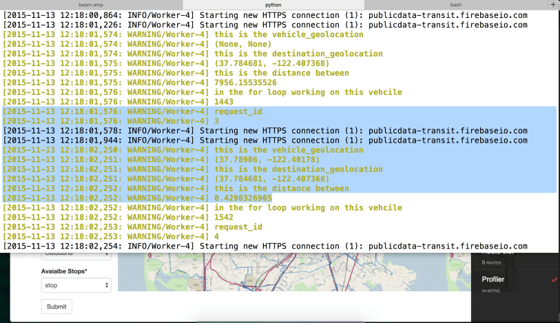The height and width of the screenshot is (323, 560).
Task: Click the first log line timestamped 12:18:00,864
Action: pos(265,15)
